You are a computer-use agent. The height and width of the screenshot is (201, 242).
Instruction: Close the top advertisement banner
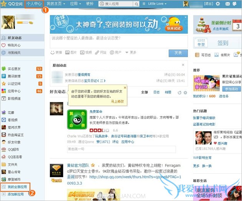click(186, 17)
